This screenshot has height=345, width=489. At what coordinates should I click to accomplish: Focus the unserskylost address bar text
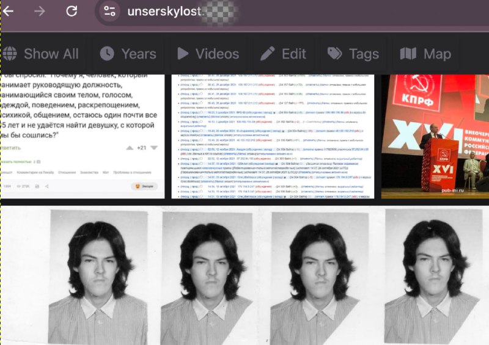point(165,12)
